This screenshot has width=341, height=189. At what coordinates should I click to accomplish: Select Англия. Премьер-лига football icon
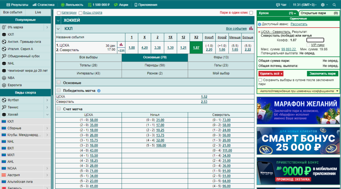pyautogui.click(x=4, y=42)
